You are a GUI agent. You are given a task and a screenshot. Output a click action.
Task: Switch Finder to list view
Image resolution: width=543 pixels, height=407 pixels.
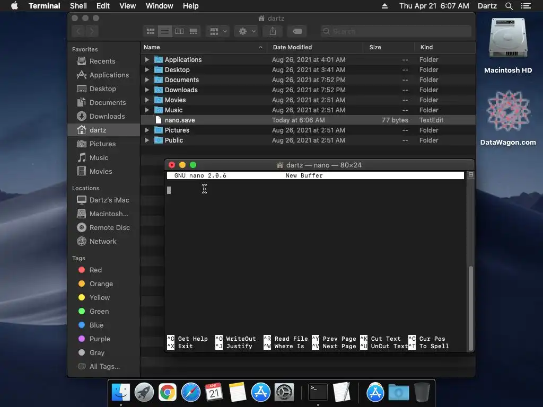165,31
